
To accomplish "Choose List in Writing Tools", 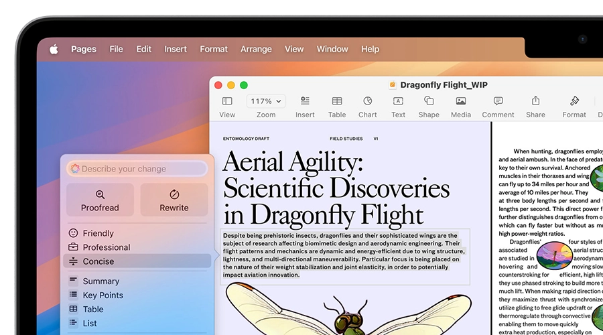I will pos(137,324).
